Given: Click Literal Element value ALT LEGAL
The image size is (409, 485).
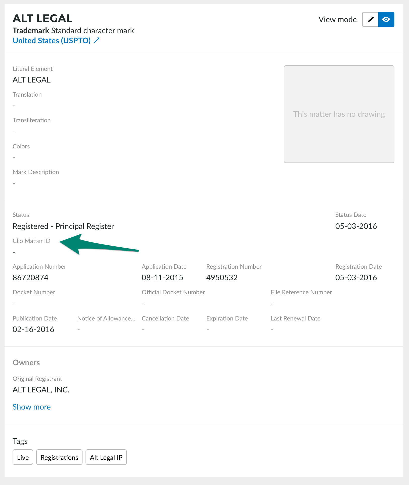Looking at the screenshot, I should 32,80.
